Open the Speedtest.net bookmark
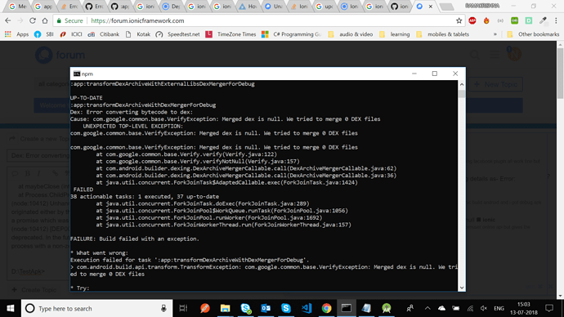 click(x=177, y=34)
